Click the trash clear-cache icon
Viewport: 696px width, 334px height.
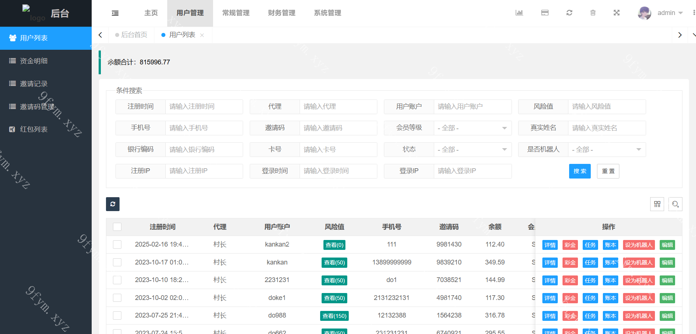pyautogui.click(x=593, y=13)
